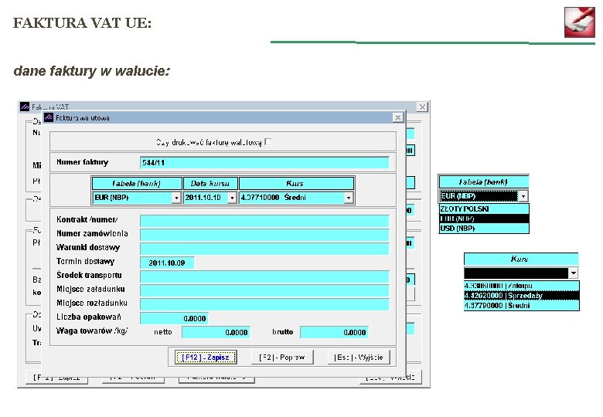Open the standalone Kurs dropdown arrow
The image size is (603, 417).
(x=573, y=273)
